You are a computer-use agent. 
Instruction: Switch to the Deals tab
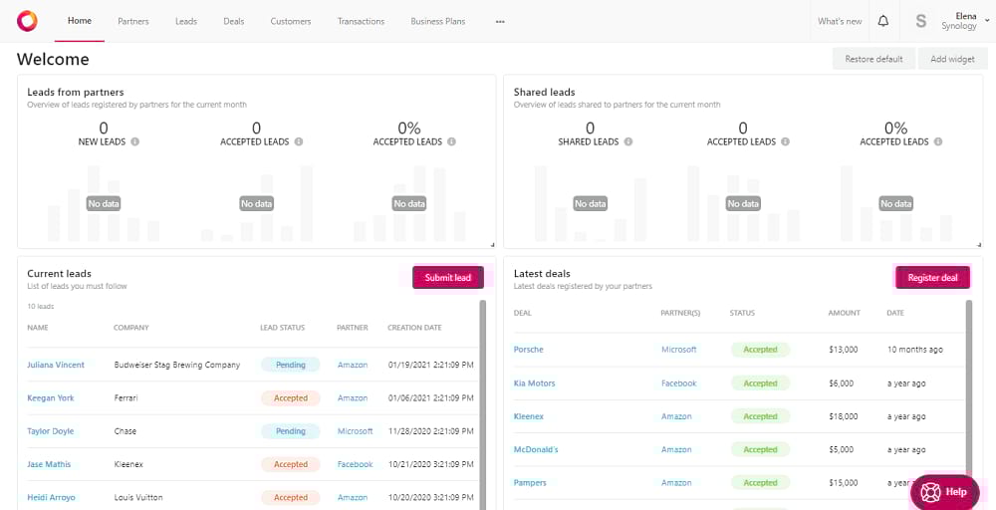pyautogui.click(x=234, y=21)
